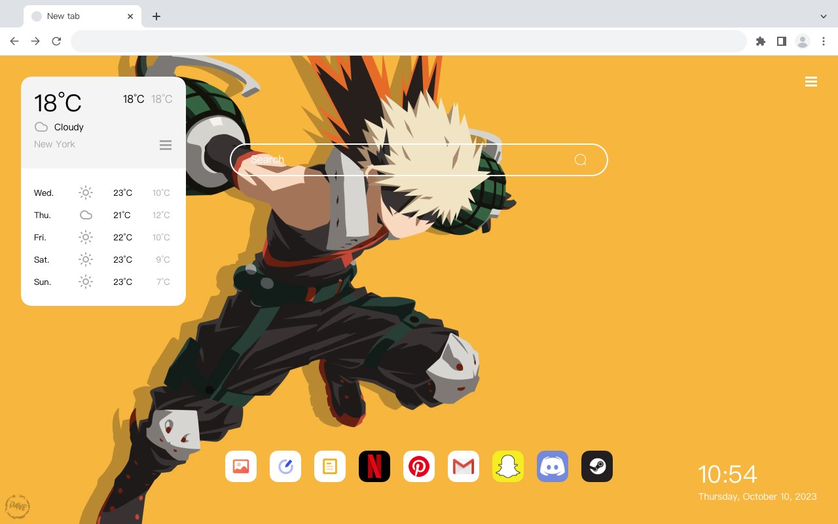Click the 10:54 clock display
The width and height of the screenshot is (838, 524).
click(727, 474)
